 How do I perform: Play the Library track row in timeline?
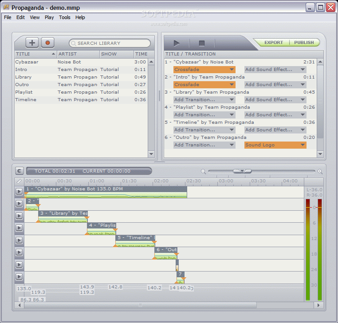coord(19,216)
